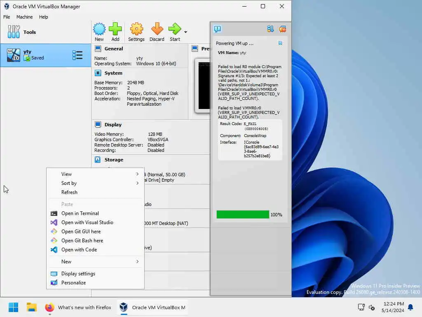Select the yty virtual machine entry
The height and width of the screenshot is (317, 422).
(46, 55)
